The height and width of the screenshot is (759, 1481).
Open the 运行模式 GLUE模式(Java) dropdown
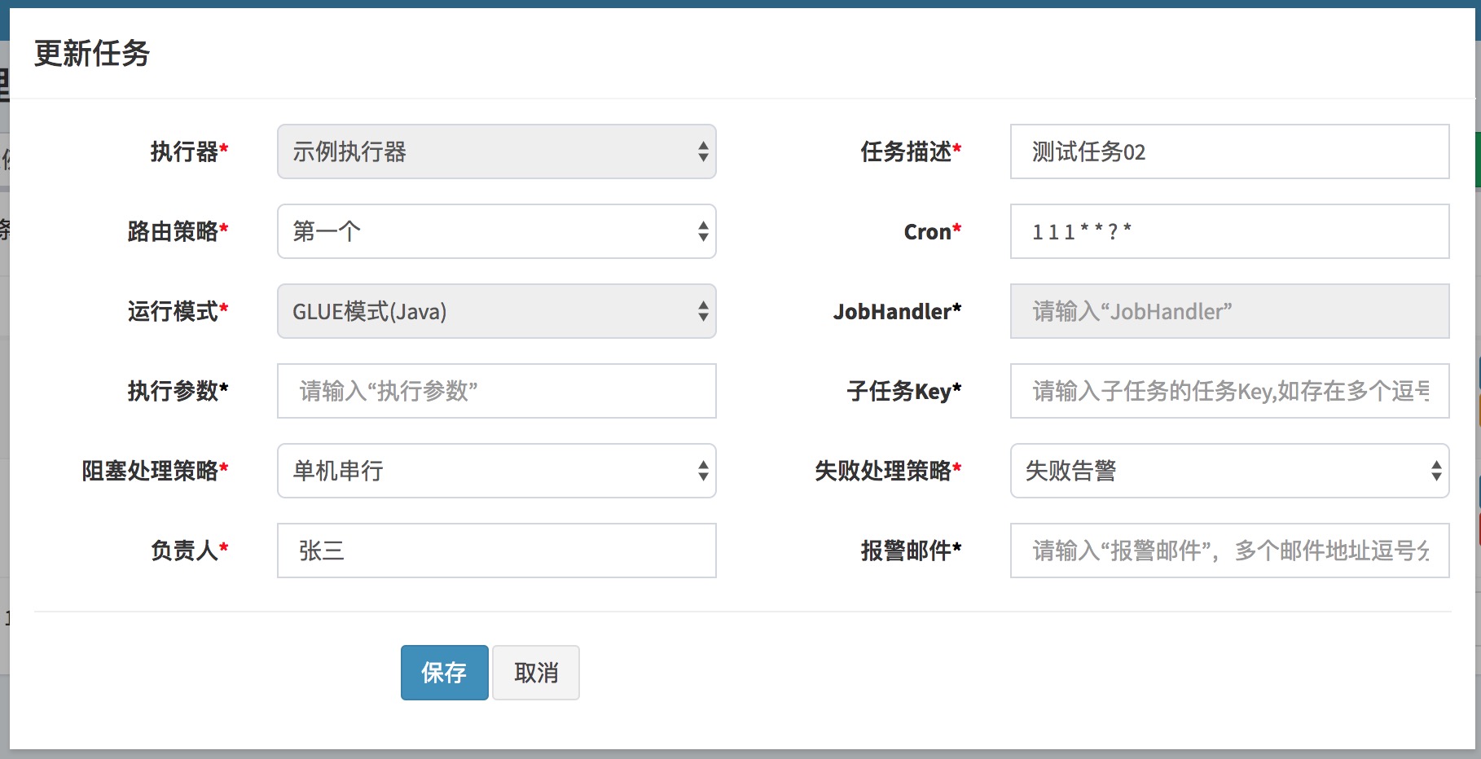pos(496,311)
